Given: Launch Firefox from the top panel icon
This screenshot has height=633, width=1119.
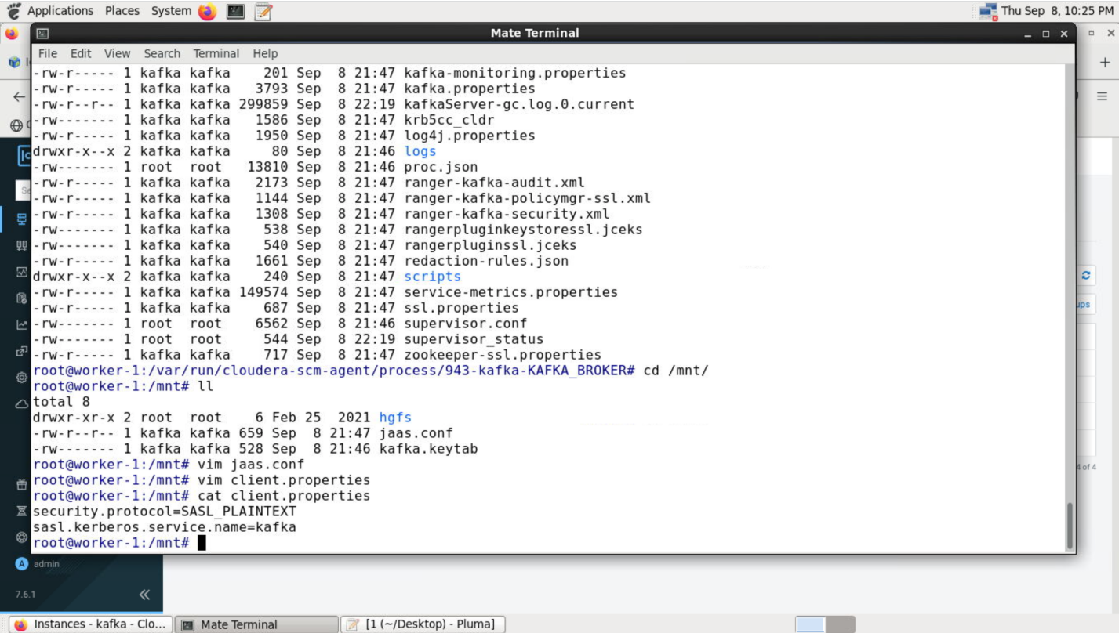Looking at the screenshot, I should point(207,11).
